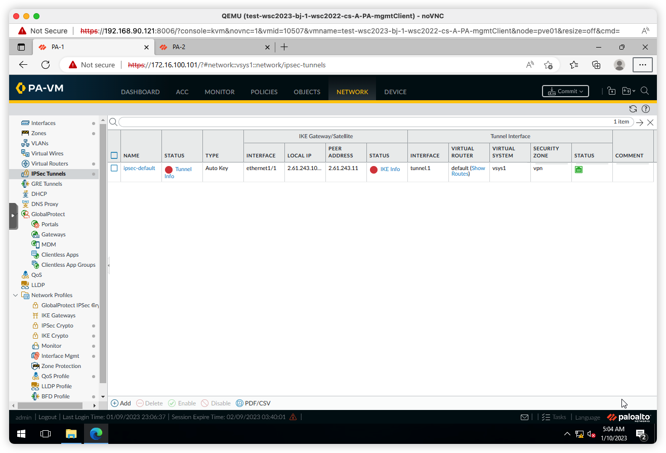This screenshot has height=453, width=666.
Task: Open IPSec Crypto profile entry
Action: [x=57, y=325]
